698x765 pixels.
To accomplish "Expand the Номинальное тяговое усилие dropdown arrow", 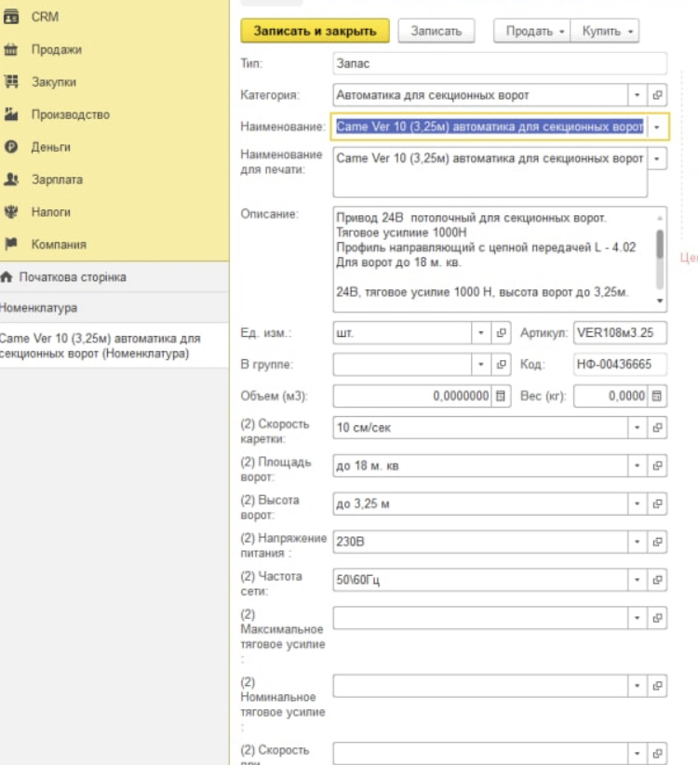I will tap(637, 686).
